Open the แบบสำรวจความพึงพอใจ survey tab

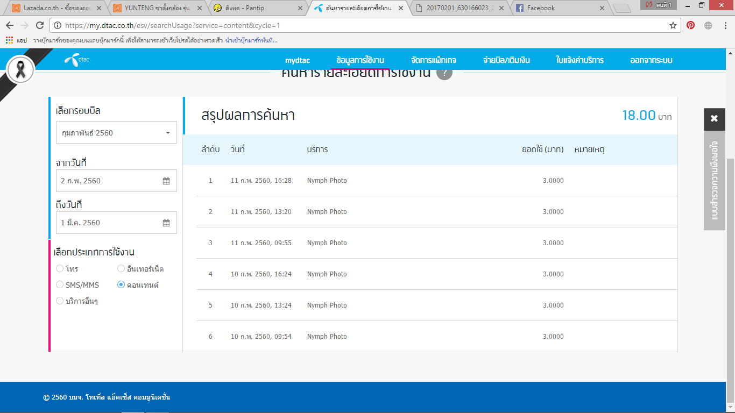pos(714,180)
